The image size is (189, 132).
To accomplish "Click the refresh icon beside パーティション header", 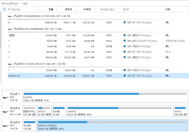I will point(4,9).
